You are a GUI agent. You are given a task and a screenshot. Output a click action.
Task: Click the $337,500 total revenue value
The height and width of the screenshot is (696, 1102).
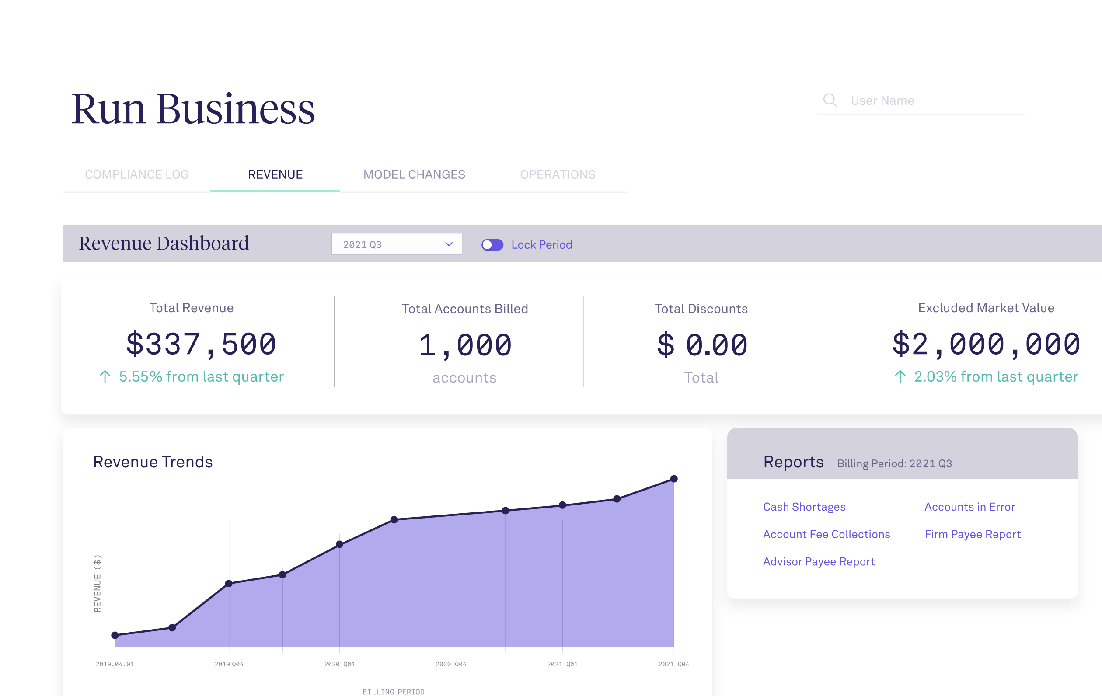click(x=201, y=344)
